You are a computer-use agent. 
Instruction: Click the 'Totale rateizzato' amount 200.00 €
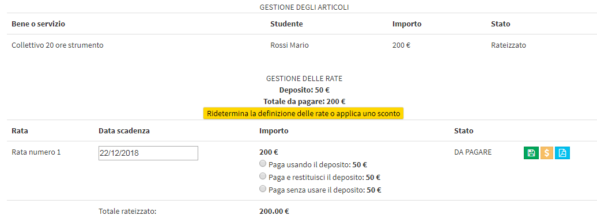274,211
